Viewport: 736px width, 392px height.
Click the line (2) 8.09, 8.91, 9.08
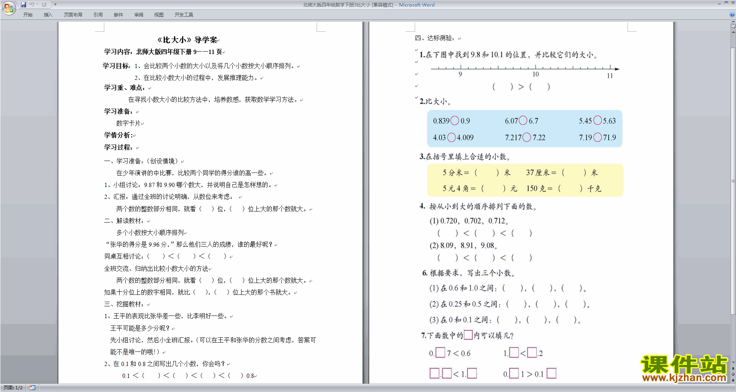(463, 246)
